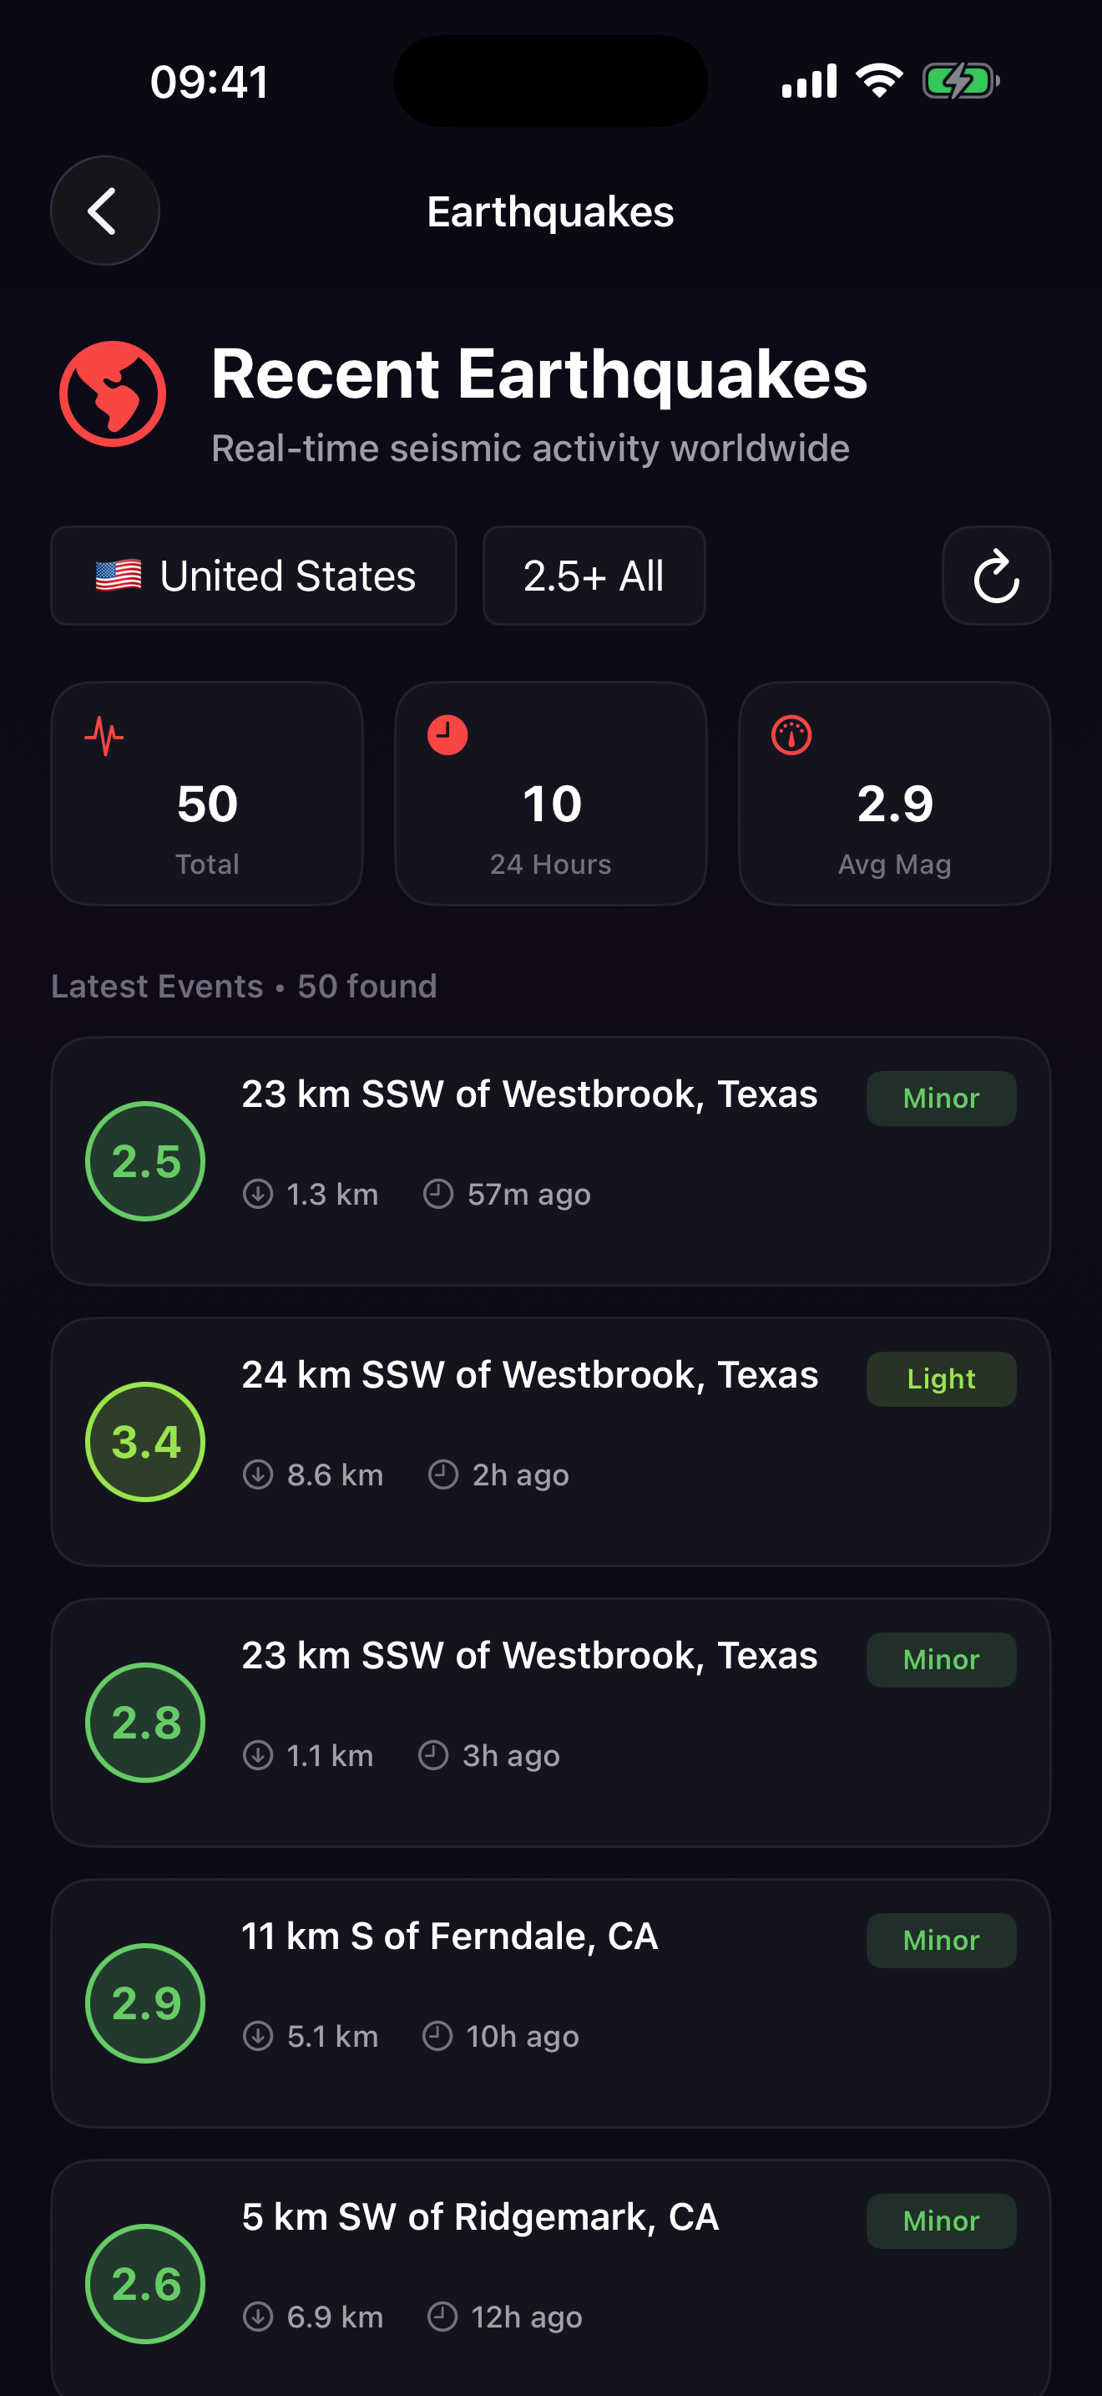Tap the gauge icon on Avg Mag card
The width and height of the screenshot is (1102, 2396).
point(791,736)
